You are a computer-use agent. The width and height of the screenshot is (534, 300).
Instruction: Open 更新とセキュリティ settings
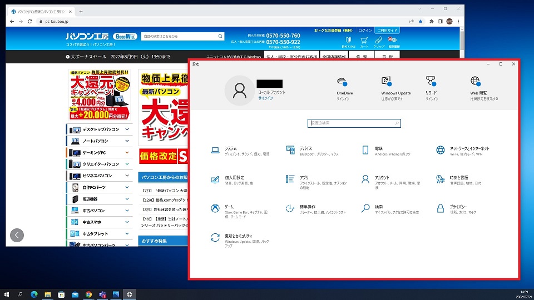click(x=240, y=241)
